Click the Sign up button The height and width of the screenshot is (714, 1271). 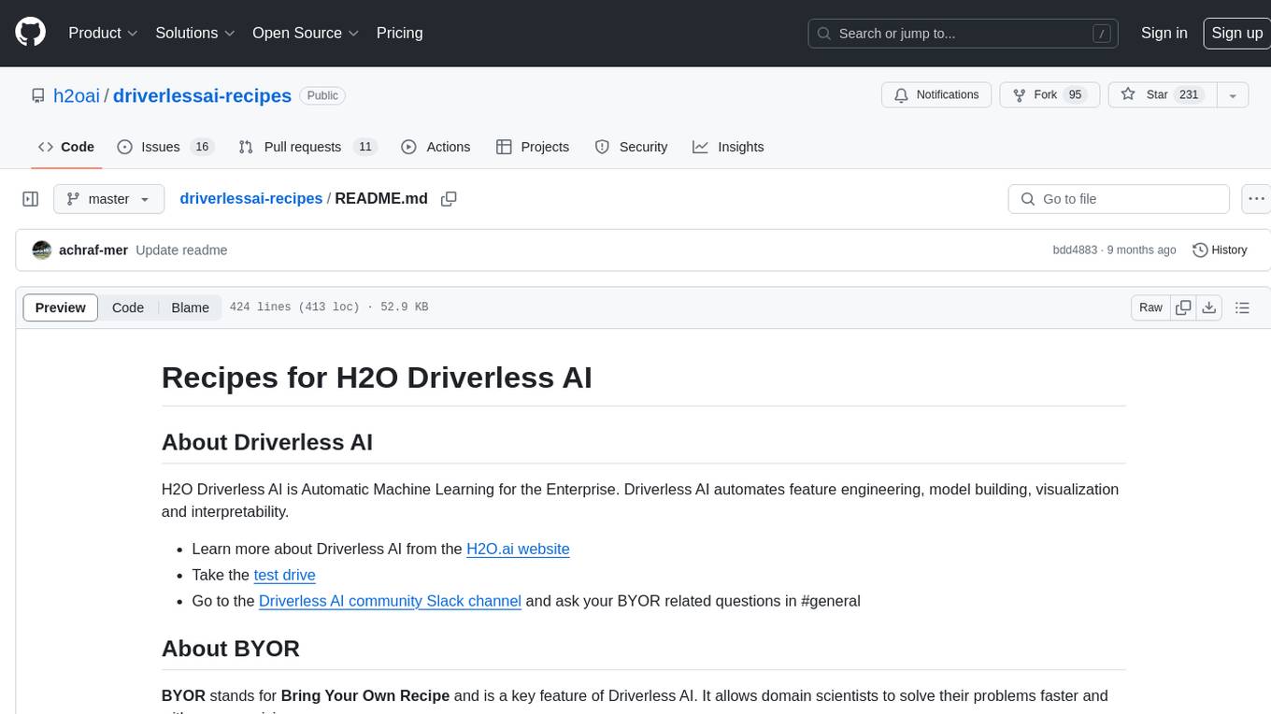tap(1236, 33)
